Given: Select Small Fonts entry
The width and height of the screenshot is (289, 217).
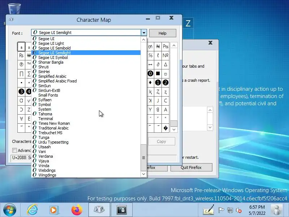Looking at the screenshot, I should click(86, 95).
